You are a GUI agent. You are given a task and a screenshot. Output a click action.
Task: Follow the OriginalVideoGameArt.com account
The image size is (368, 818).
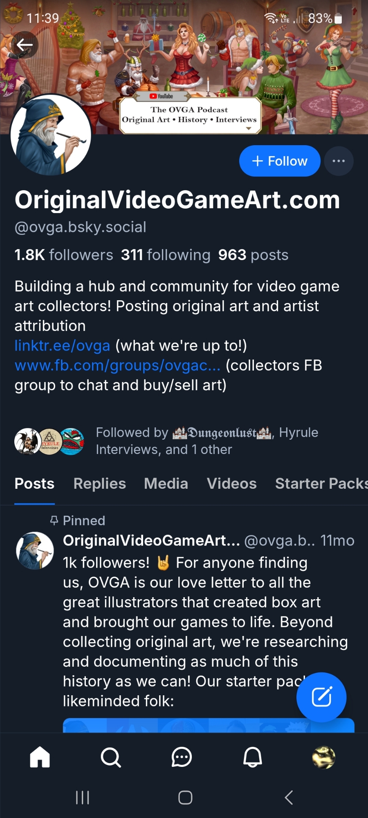pyautogui.click(x=280, y=161)
